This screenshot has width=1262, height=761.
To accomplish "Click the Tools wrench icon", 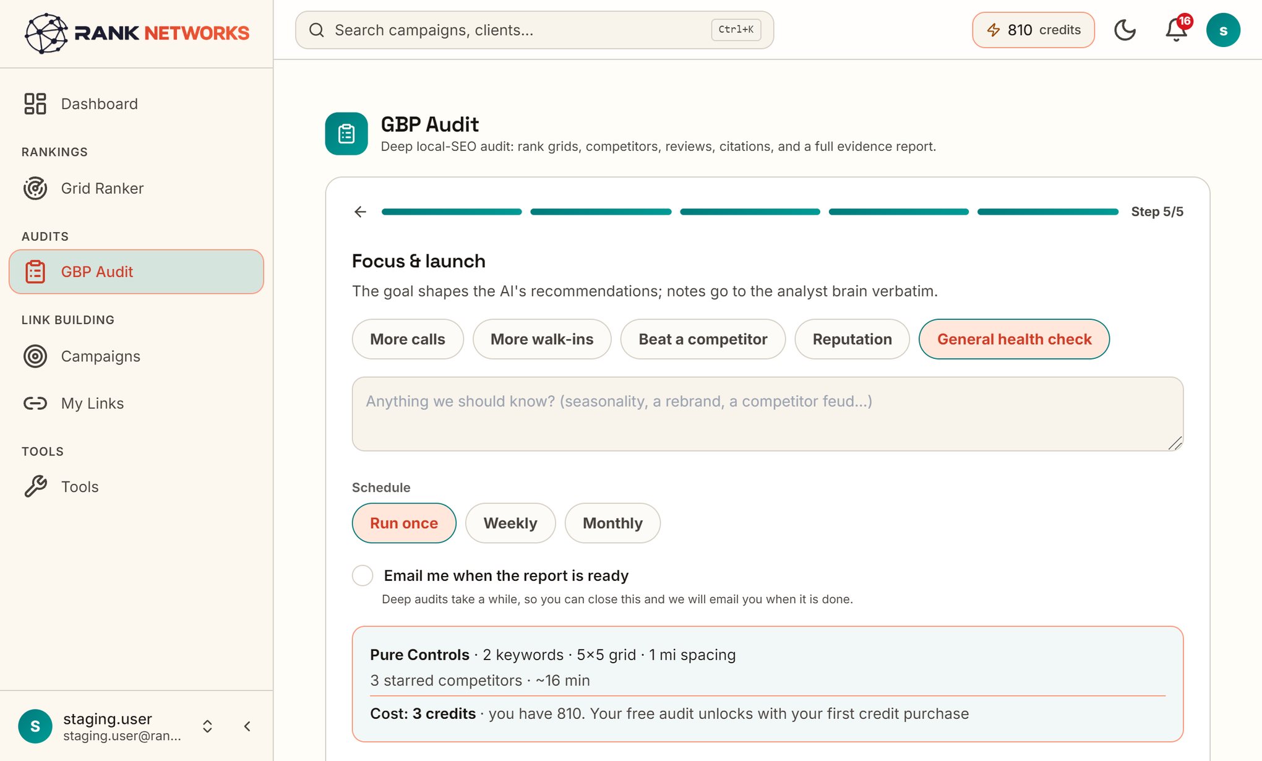I will click(35, 487).
